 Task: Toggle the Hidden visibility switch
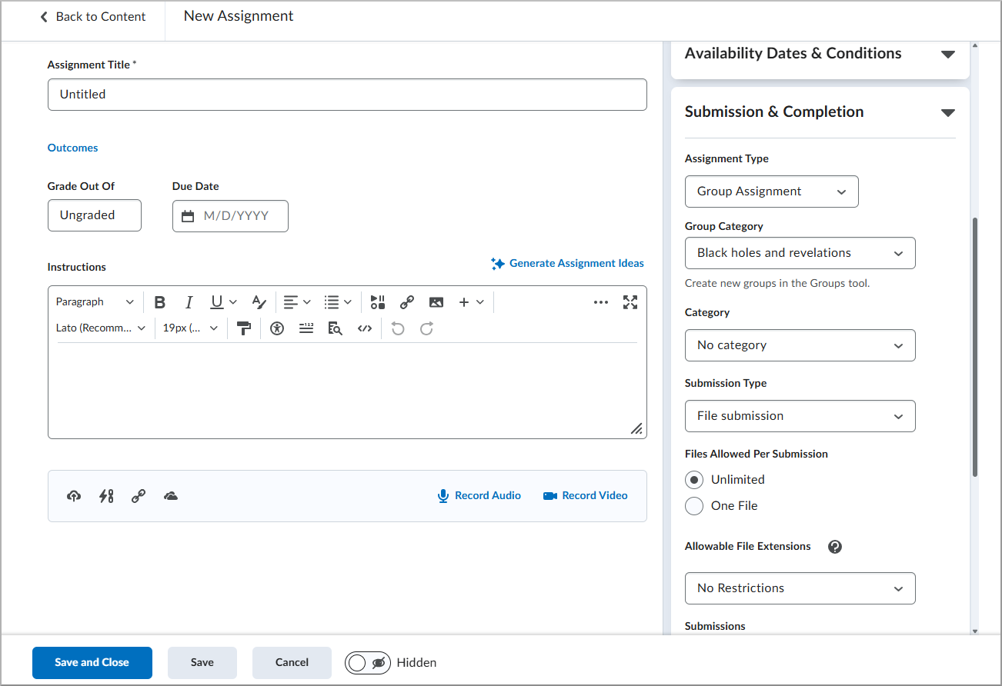click(368, 662)
